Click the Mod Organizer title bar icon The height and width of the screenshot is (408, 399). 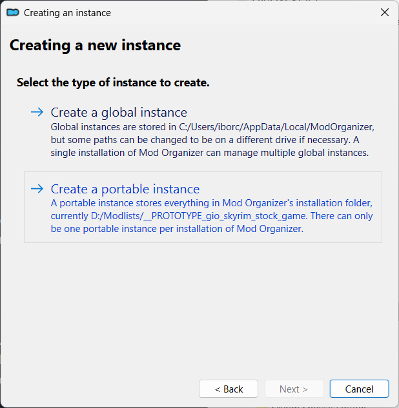tap(13, 12)
